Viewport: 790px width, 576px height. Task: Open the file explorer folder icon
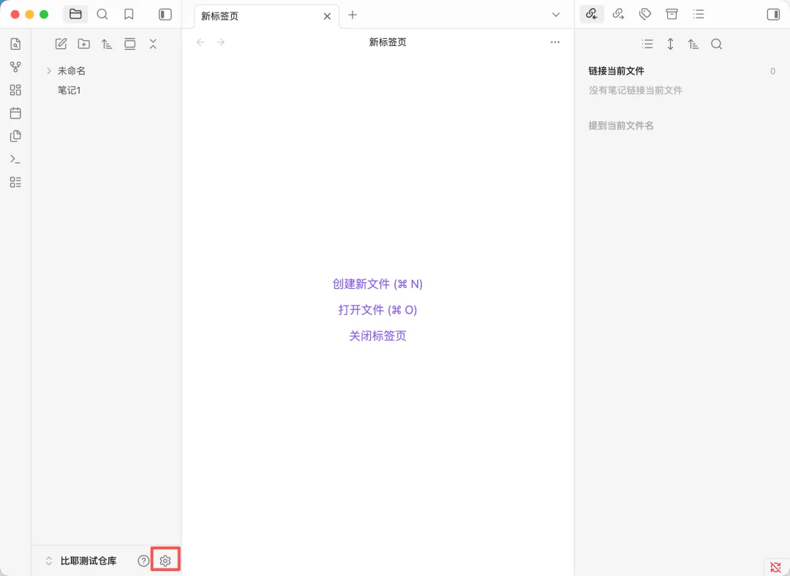coord(75,15)
